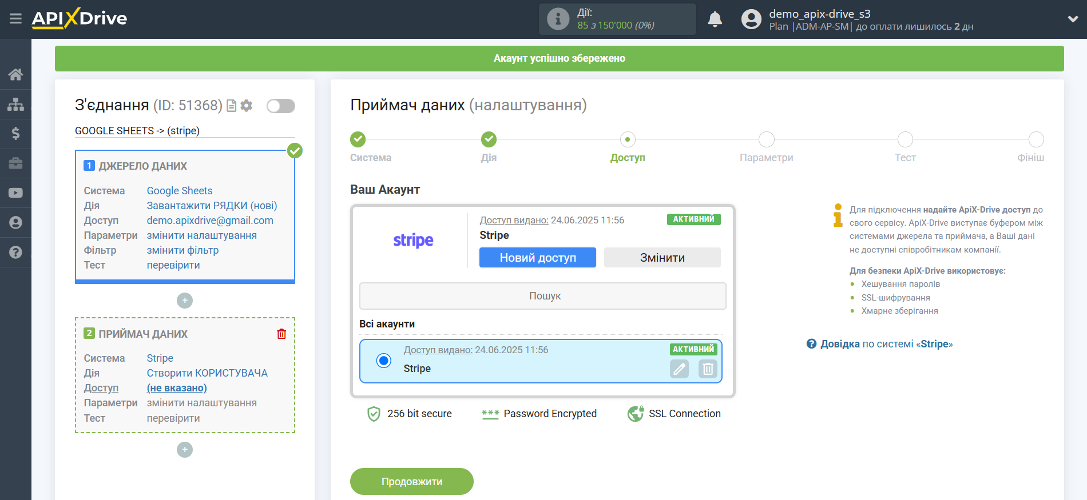Click Змінити button
The image size is (1087, 500).
coord(662,258)
